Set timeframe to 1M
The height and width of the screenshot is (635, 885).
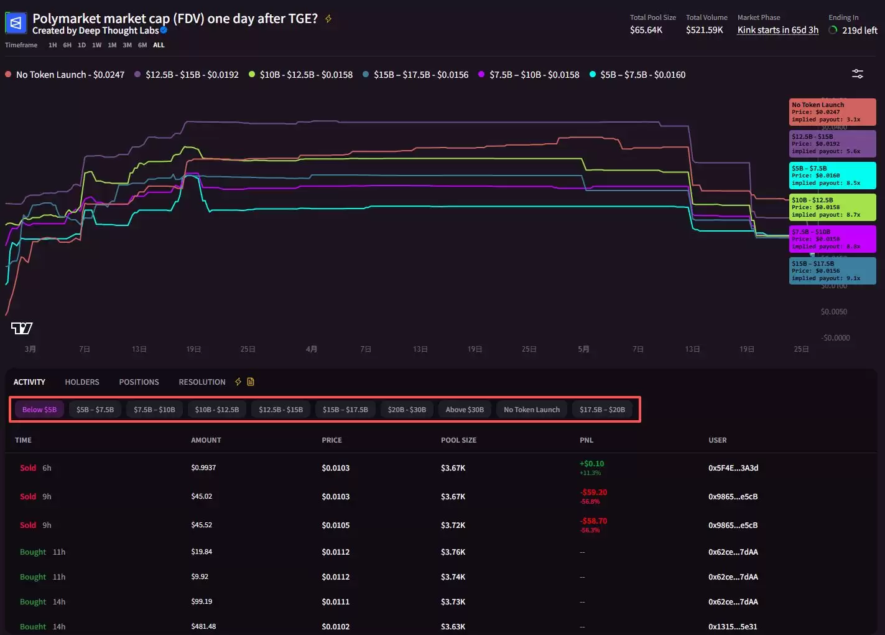coord(112,45)
